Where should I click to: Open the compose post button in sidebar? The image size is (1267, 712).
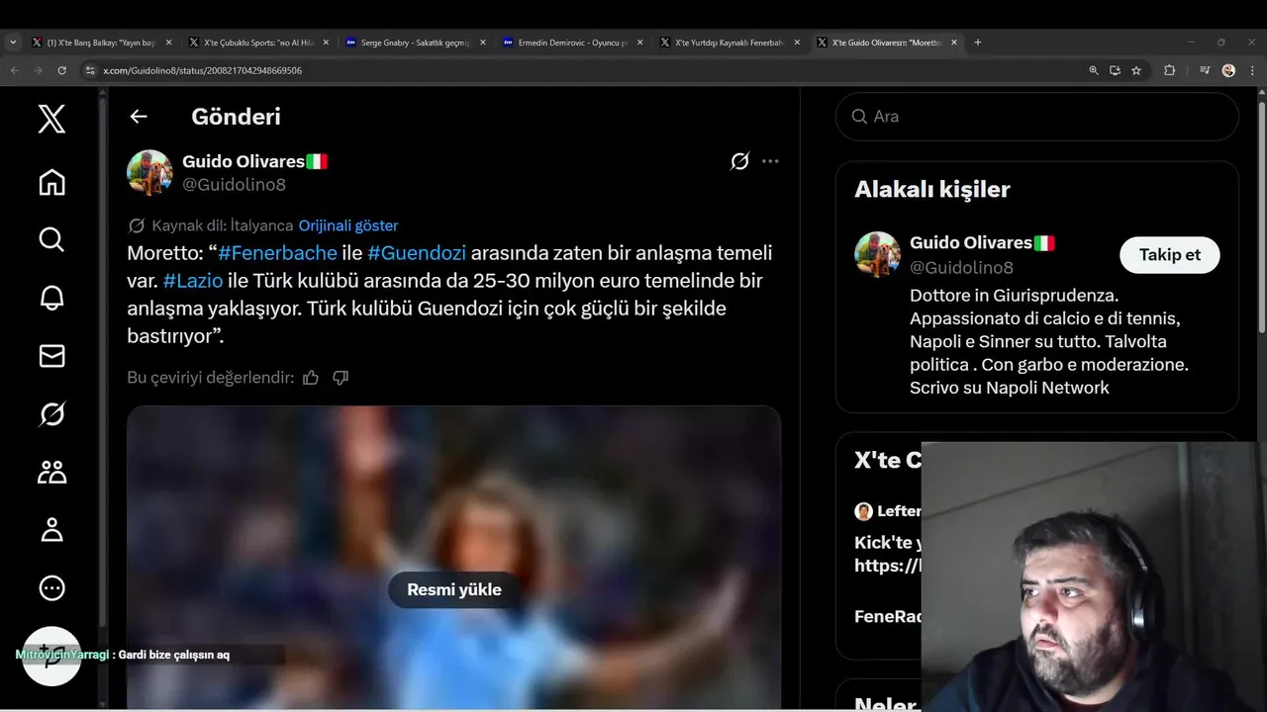[x=51, y=656]
